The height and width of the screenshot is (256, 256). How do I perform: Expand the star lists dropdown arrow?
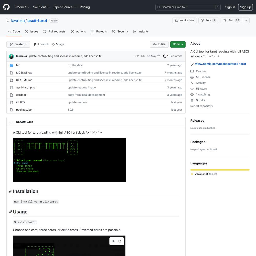click(x=246, y=20)
